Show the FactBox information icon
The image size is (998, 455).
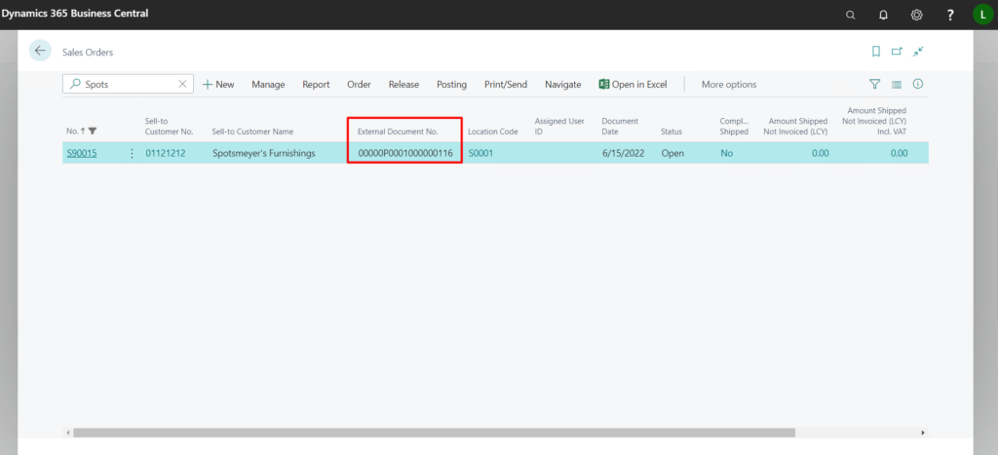pyautogui.click(x=918, y=84)
